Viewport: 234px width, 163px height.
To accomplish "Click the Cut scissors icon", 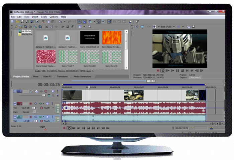I will pyautogui.click(x=43, y=21).
